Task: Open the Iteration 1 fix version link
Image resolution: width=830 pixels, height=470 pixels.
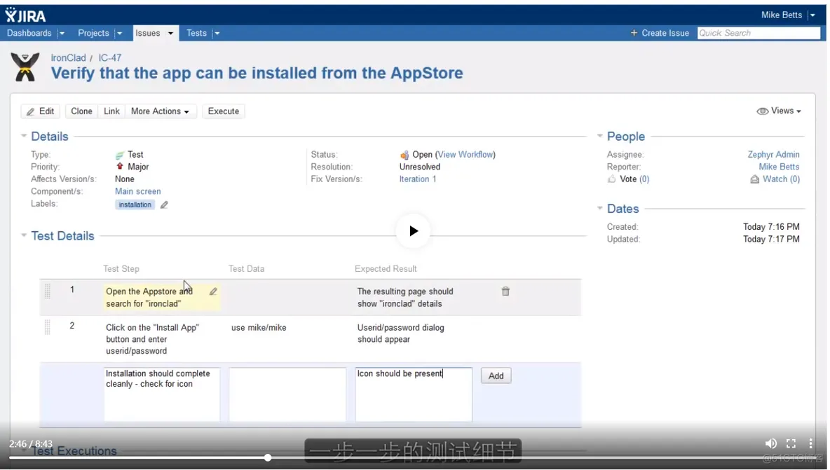Action: pyautogui.click(x=418, y=179)
